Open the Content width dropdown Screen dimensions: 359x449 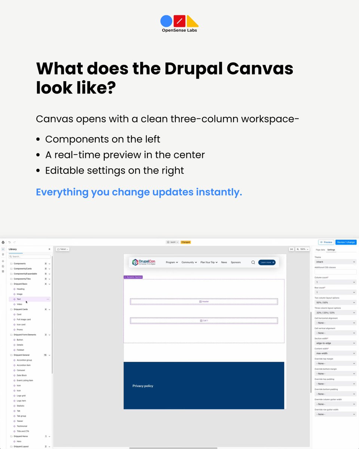(x=335, y=353)
